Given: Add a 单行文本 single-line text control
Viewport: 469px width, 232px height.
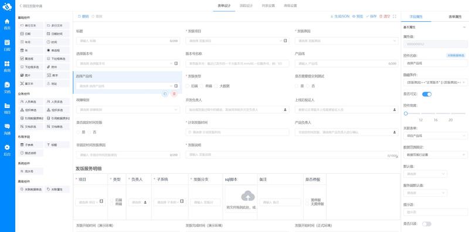Looking at the screenshot, I should click(30, 25).
